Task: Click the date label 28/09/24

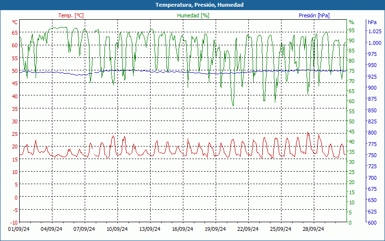Action: (x=313, y=229)
